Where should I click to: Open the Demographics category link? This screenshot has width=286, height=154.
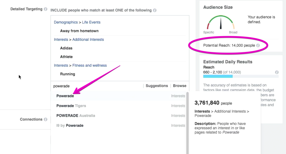coord(66,22)
